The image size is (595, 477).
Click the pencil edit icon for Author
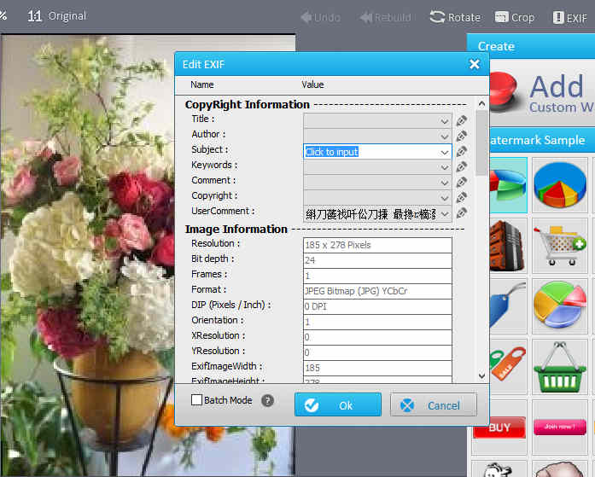462,137
